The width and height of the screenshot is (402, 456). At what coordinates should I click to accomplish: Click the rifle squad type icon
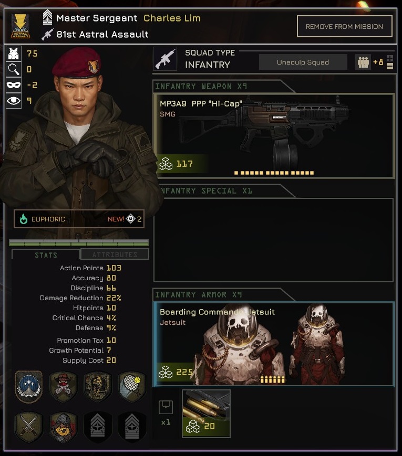click(165, 59)
